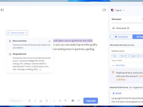Click Show More synonyms link

point(120,65)
